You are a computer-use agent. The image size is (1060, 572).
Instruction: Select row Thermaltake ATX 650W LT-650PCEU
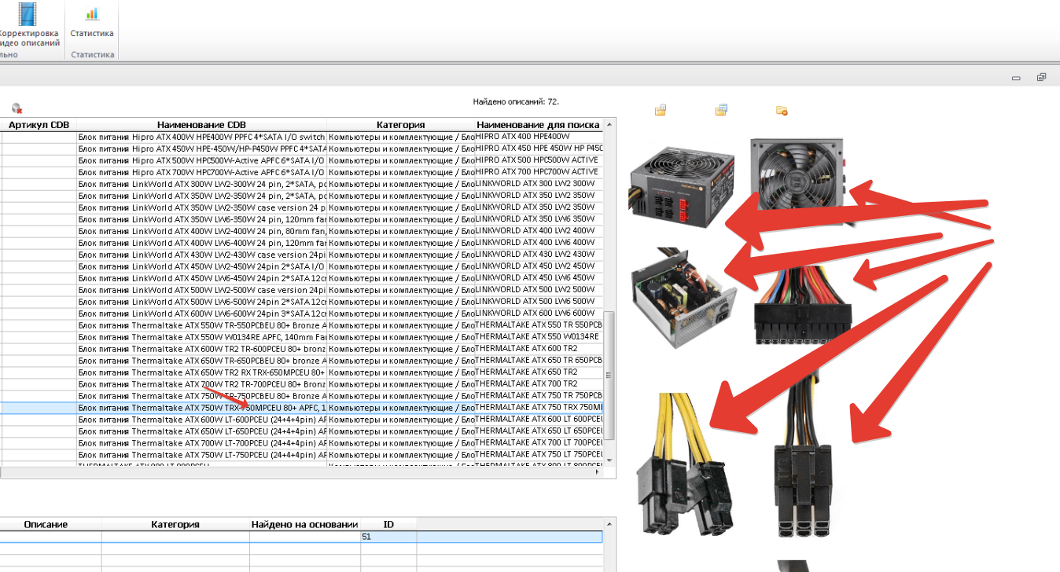[x=301, y=431]
